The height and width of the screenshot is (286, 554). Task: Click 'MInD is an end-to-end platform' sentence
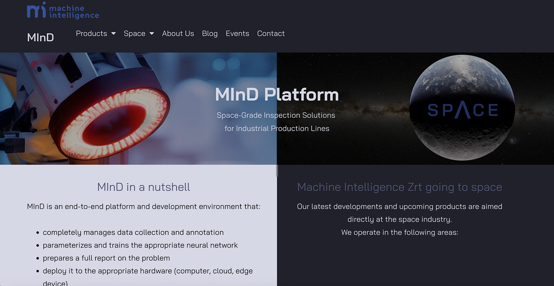tap(143, 207)
